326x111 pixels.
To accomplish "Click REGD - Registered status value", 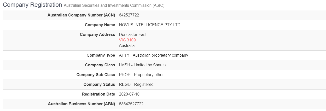I will (x=136, y=84).
